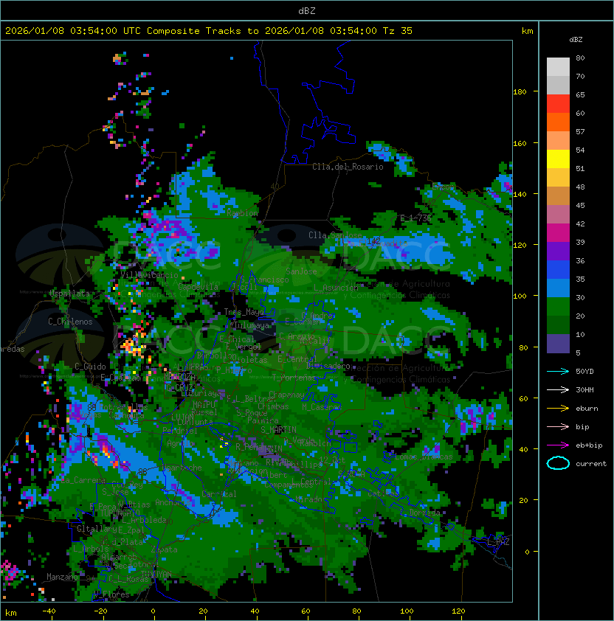614x621 pixels.
Task: Select the brown 45-48 dBZ swatch
Action: [x=558, y=196]
